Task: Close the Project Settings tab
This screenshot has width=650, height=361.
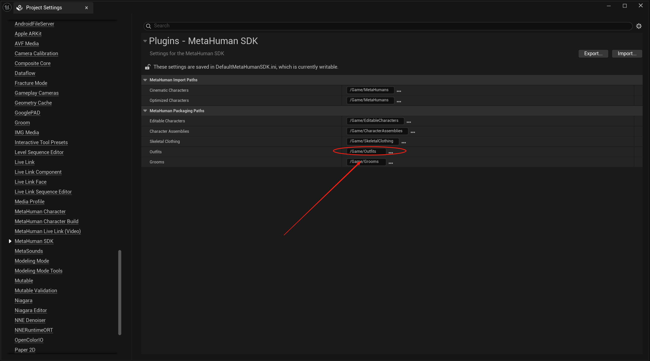Action: (87, 8)
